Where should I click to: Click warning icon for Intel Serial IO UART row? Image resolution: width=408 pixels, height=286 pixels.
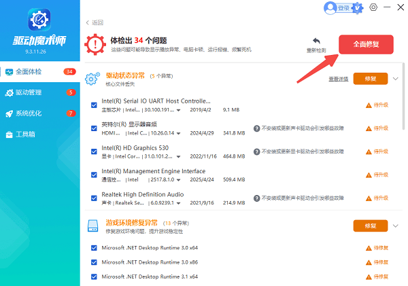pyautogui.click(x=369, y=105)
